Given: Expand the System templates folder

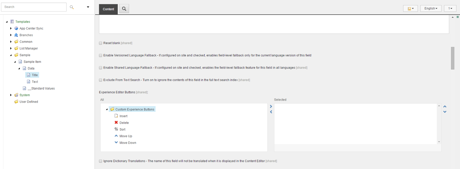Looking at the screenshot, I should [11, 95].
